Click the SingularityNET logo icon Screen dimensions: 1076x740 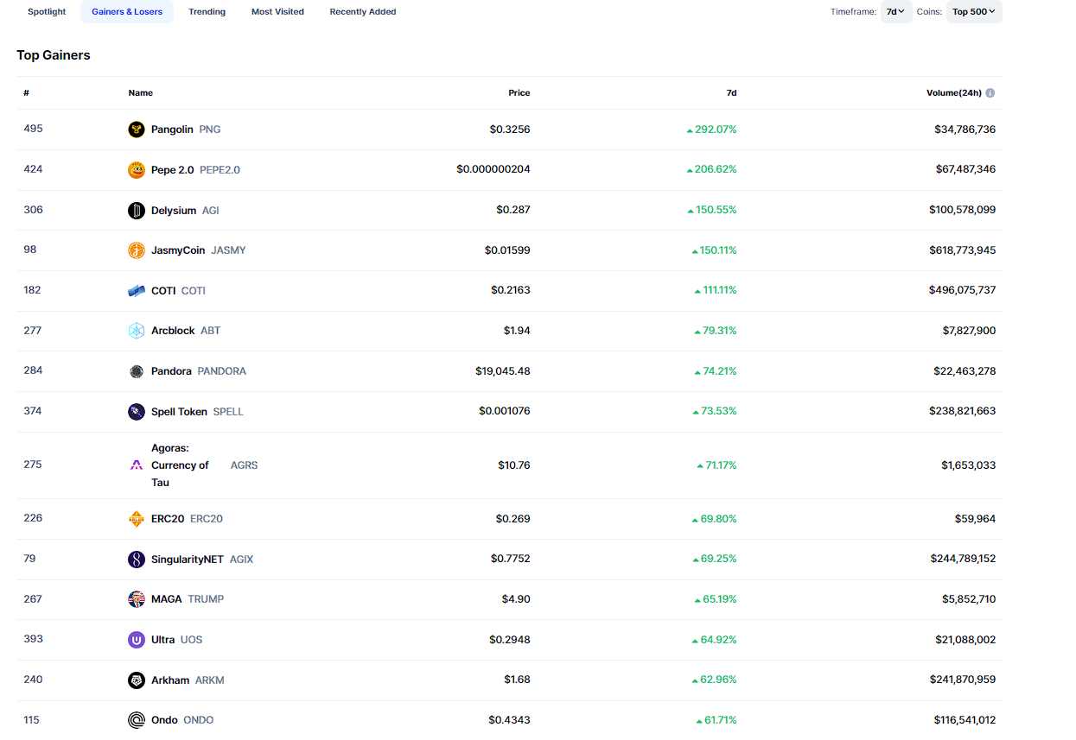tap(136, 560)
